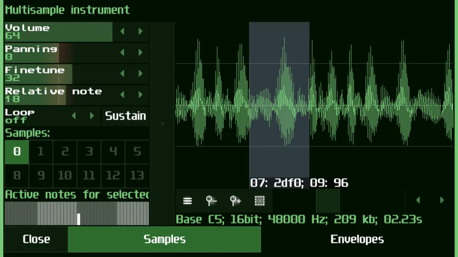Select sample slot 0
This screenshot has width=458, height=257.
point(17,152)
